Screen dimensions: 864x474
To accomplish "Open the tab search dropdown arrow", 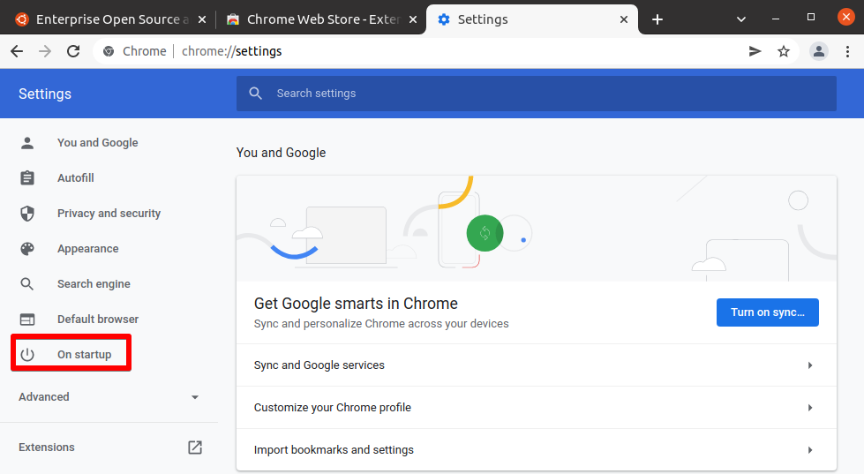I will (741, 19).
